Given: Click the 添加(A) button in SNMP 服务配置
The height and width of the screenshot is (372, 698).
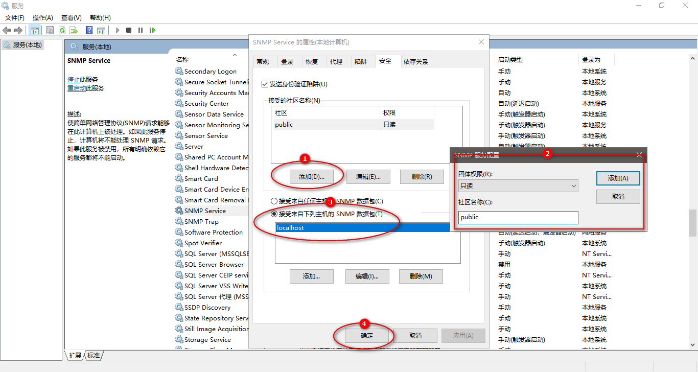Looking at the screenshot, I should 618,178.
